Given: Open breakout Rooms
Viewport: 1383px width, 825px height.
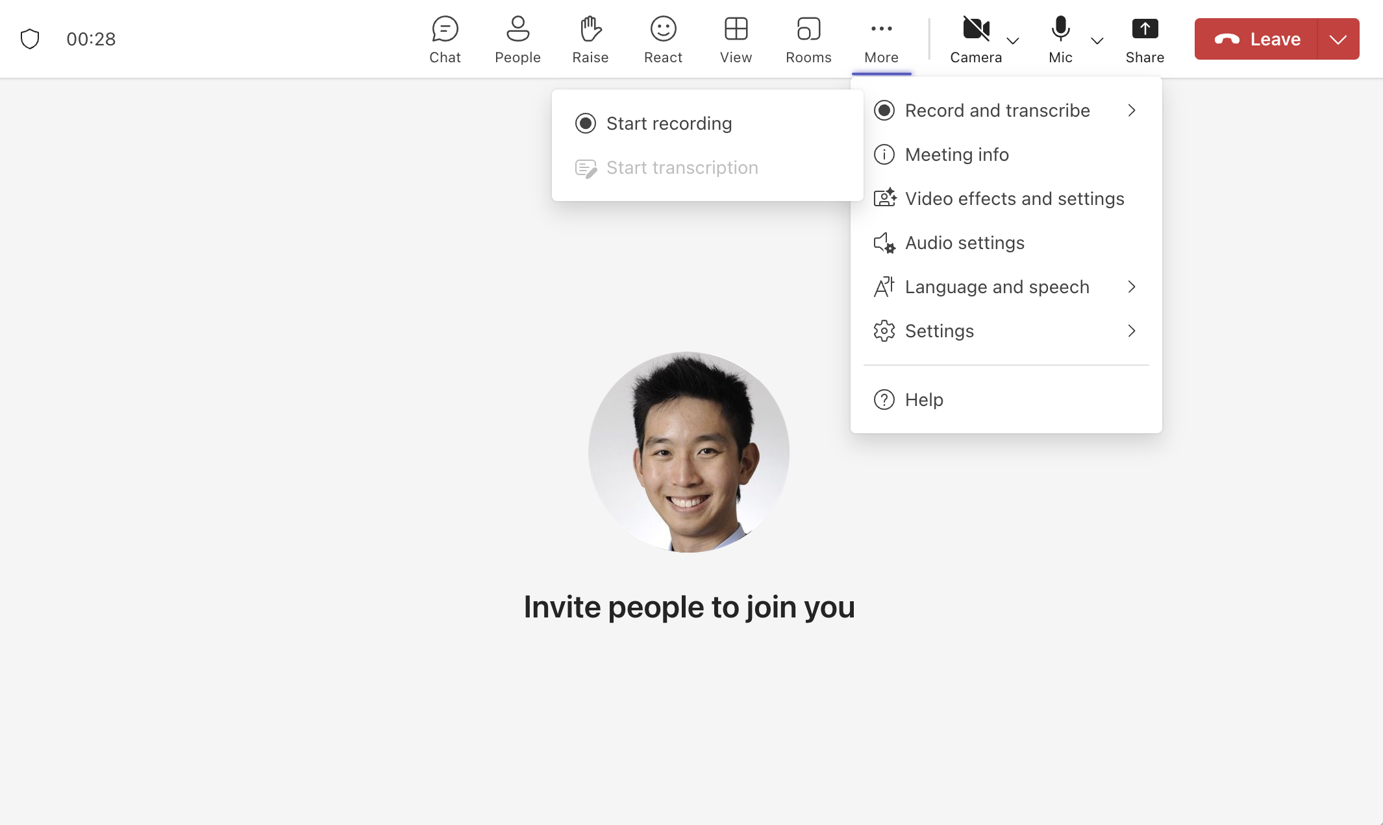Looking at the screenshot, I should pyautogui.click(x=808, y=39).
